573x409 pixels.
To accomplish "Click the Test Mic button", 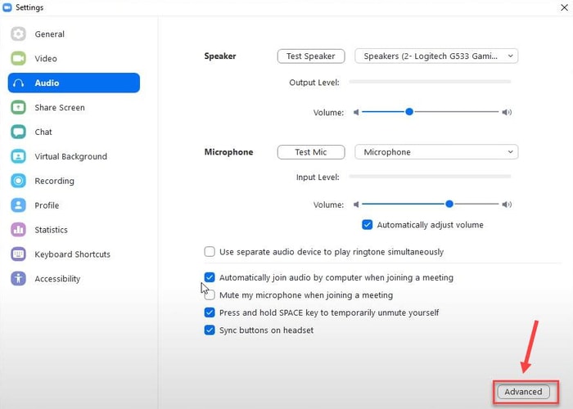I will point(311,152).
